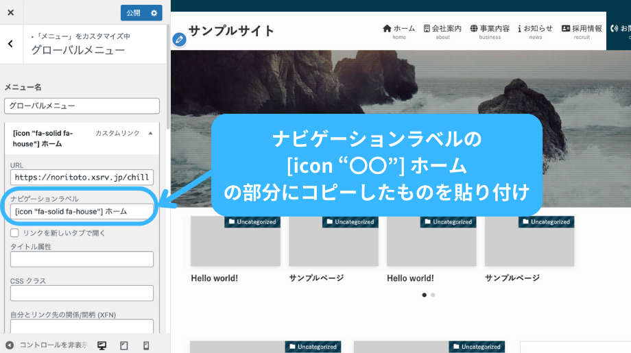The image size is (631, 353).
Task: Click the blue pencil edit shortcut icon
Action: [179, 40]
